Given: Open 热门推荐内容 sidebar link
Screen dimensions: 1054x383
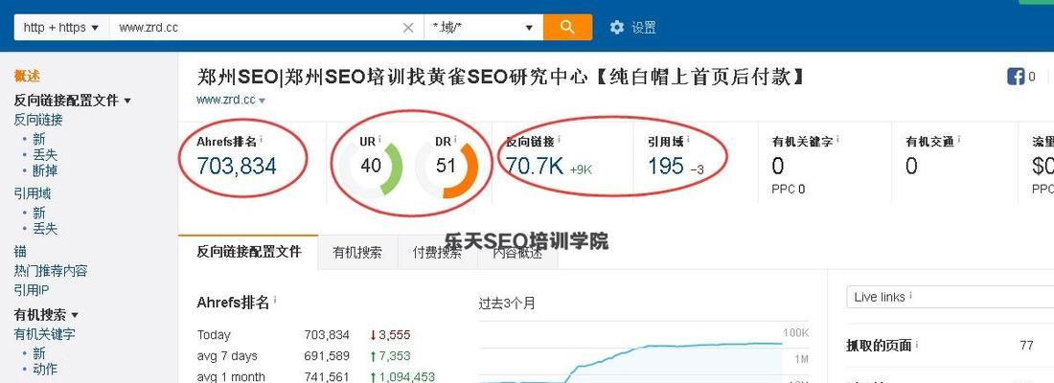Looking at the screenshot, I should point(51,271).
